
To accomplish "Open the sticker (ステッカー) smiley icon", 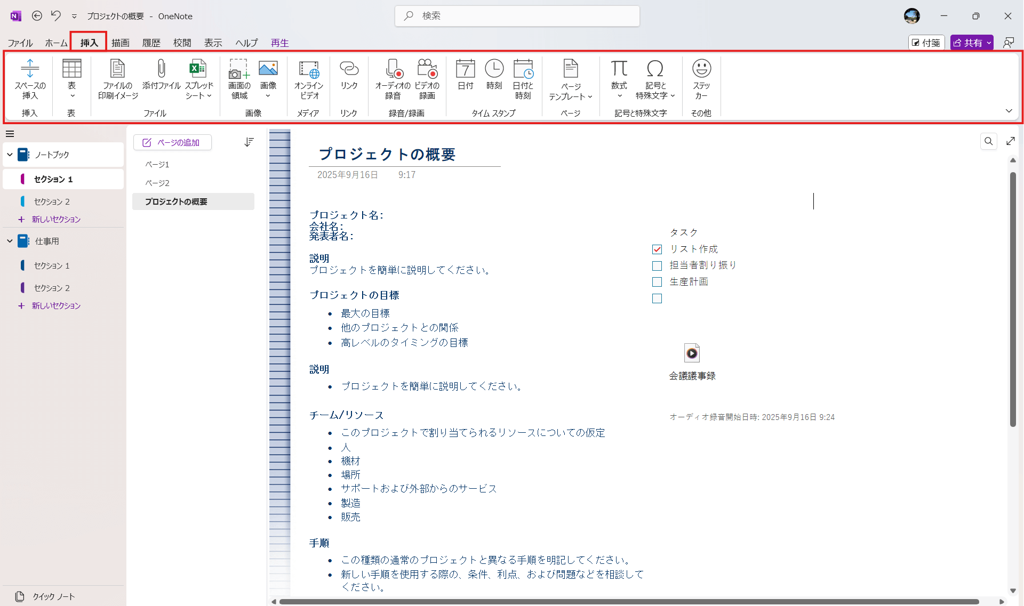I will coord(701,69).
